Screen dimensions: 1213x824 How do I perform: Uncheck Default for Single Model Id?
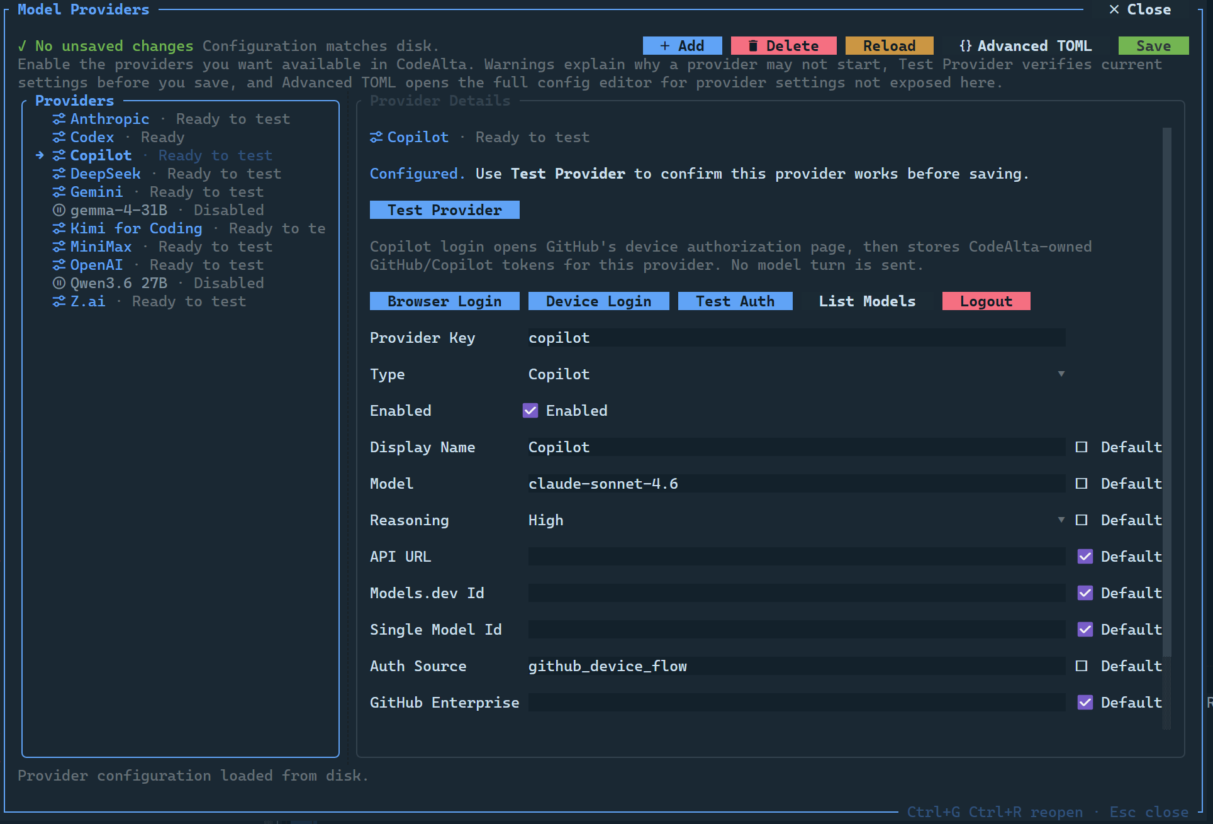point(1085,630)
